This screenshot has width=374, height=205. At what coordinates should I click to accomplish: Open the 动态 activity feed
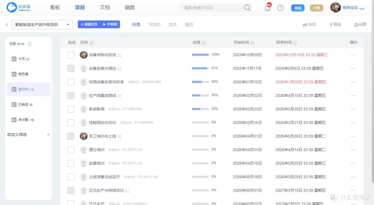pos(309,25)
